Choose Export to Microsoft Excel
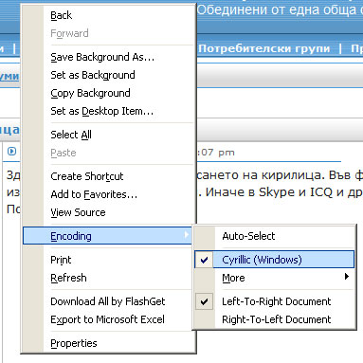Image resolution: width=363 pixels, height=363 pixels. tap(108, 319)
